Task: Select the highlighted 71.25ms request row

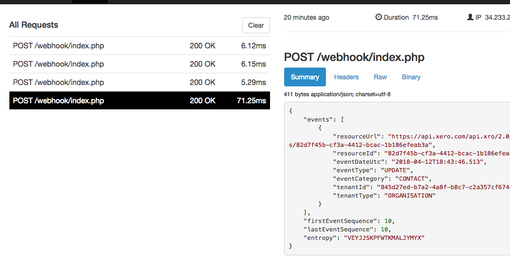Action: click(139, 100)
